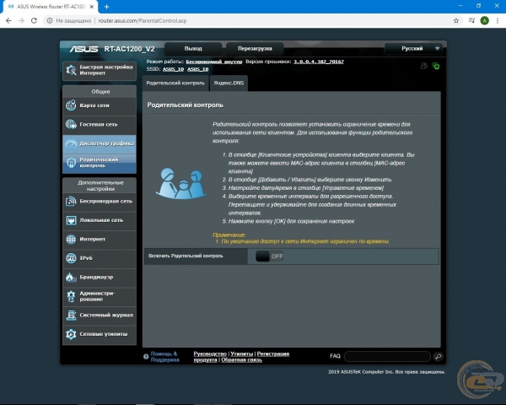Open a new browser tab
Image resolution: width=506 pixels, height=405 pixels.
point(106,7)
